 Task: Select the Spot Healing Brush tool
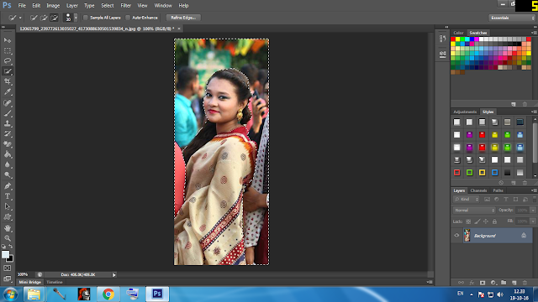coord(8,102)
